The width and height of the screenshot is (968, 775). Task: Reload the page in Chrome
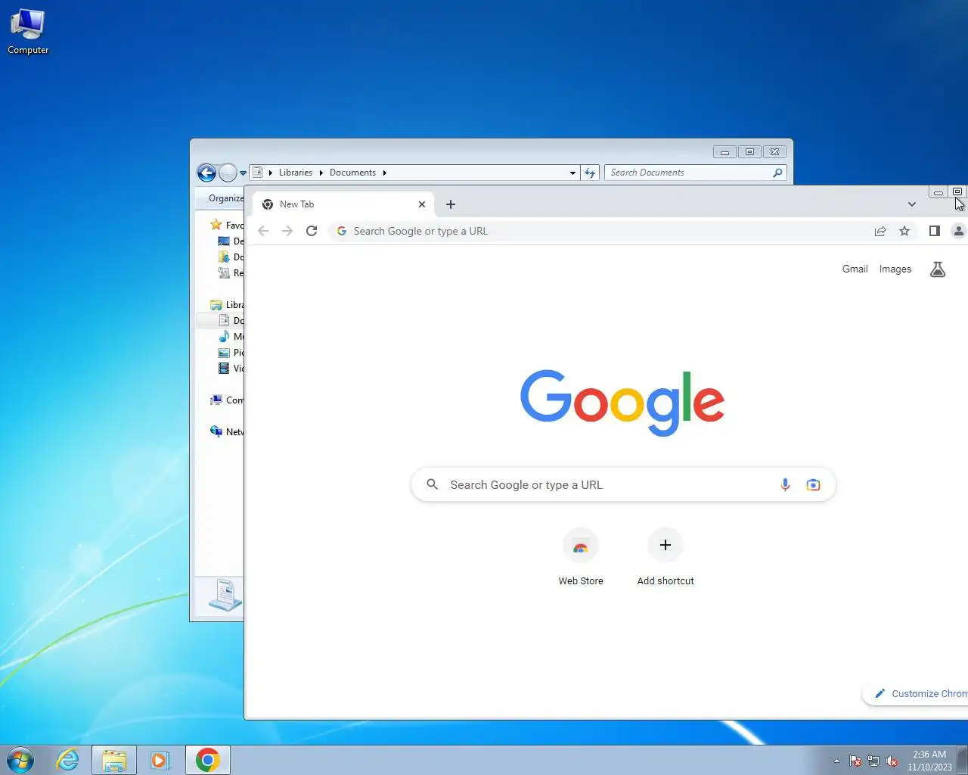click(312, 231)
